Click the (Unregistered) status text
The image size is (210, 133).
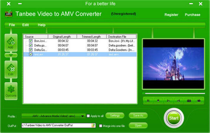point(124,14)
